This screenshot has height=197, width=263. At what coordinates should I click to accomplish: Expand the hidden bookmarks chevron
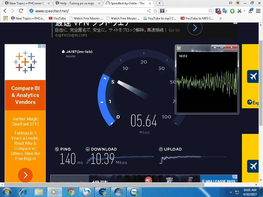tap(220, 18)
